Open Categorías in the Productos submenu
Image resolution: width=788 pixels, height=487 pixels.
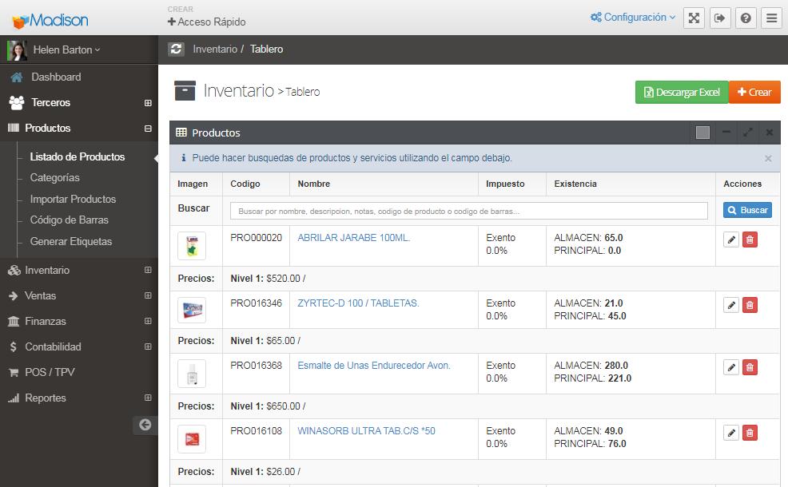tap(55, 178)
